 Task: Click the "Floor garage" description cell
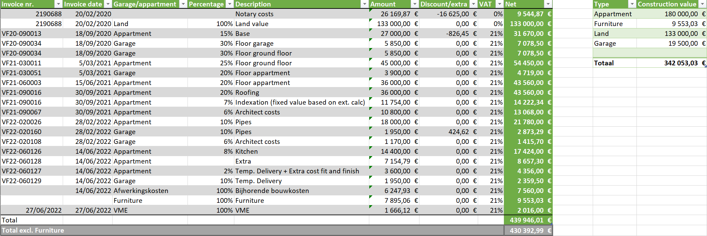pyautogui.click(x=301, y=43)
